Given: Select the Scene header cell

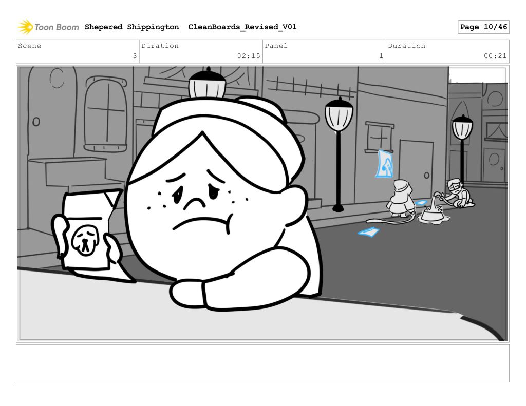Looking at the screenshot, I should click(78, 51).
